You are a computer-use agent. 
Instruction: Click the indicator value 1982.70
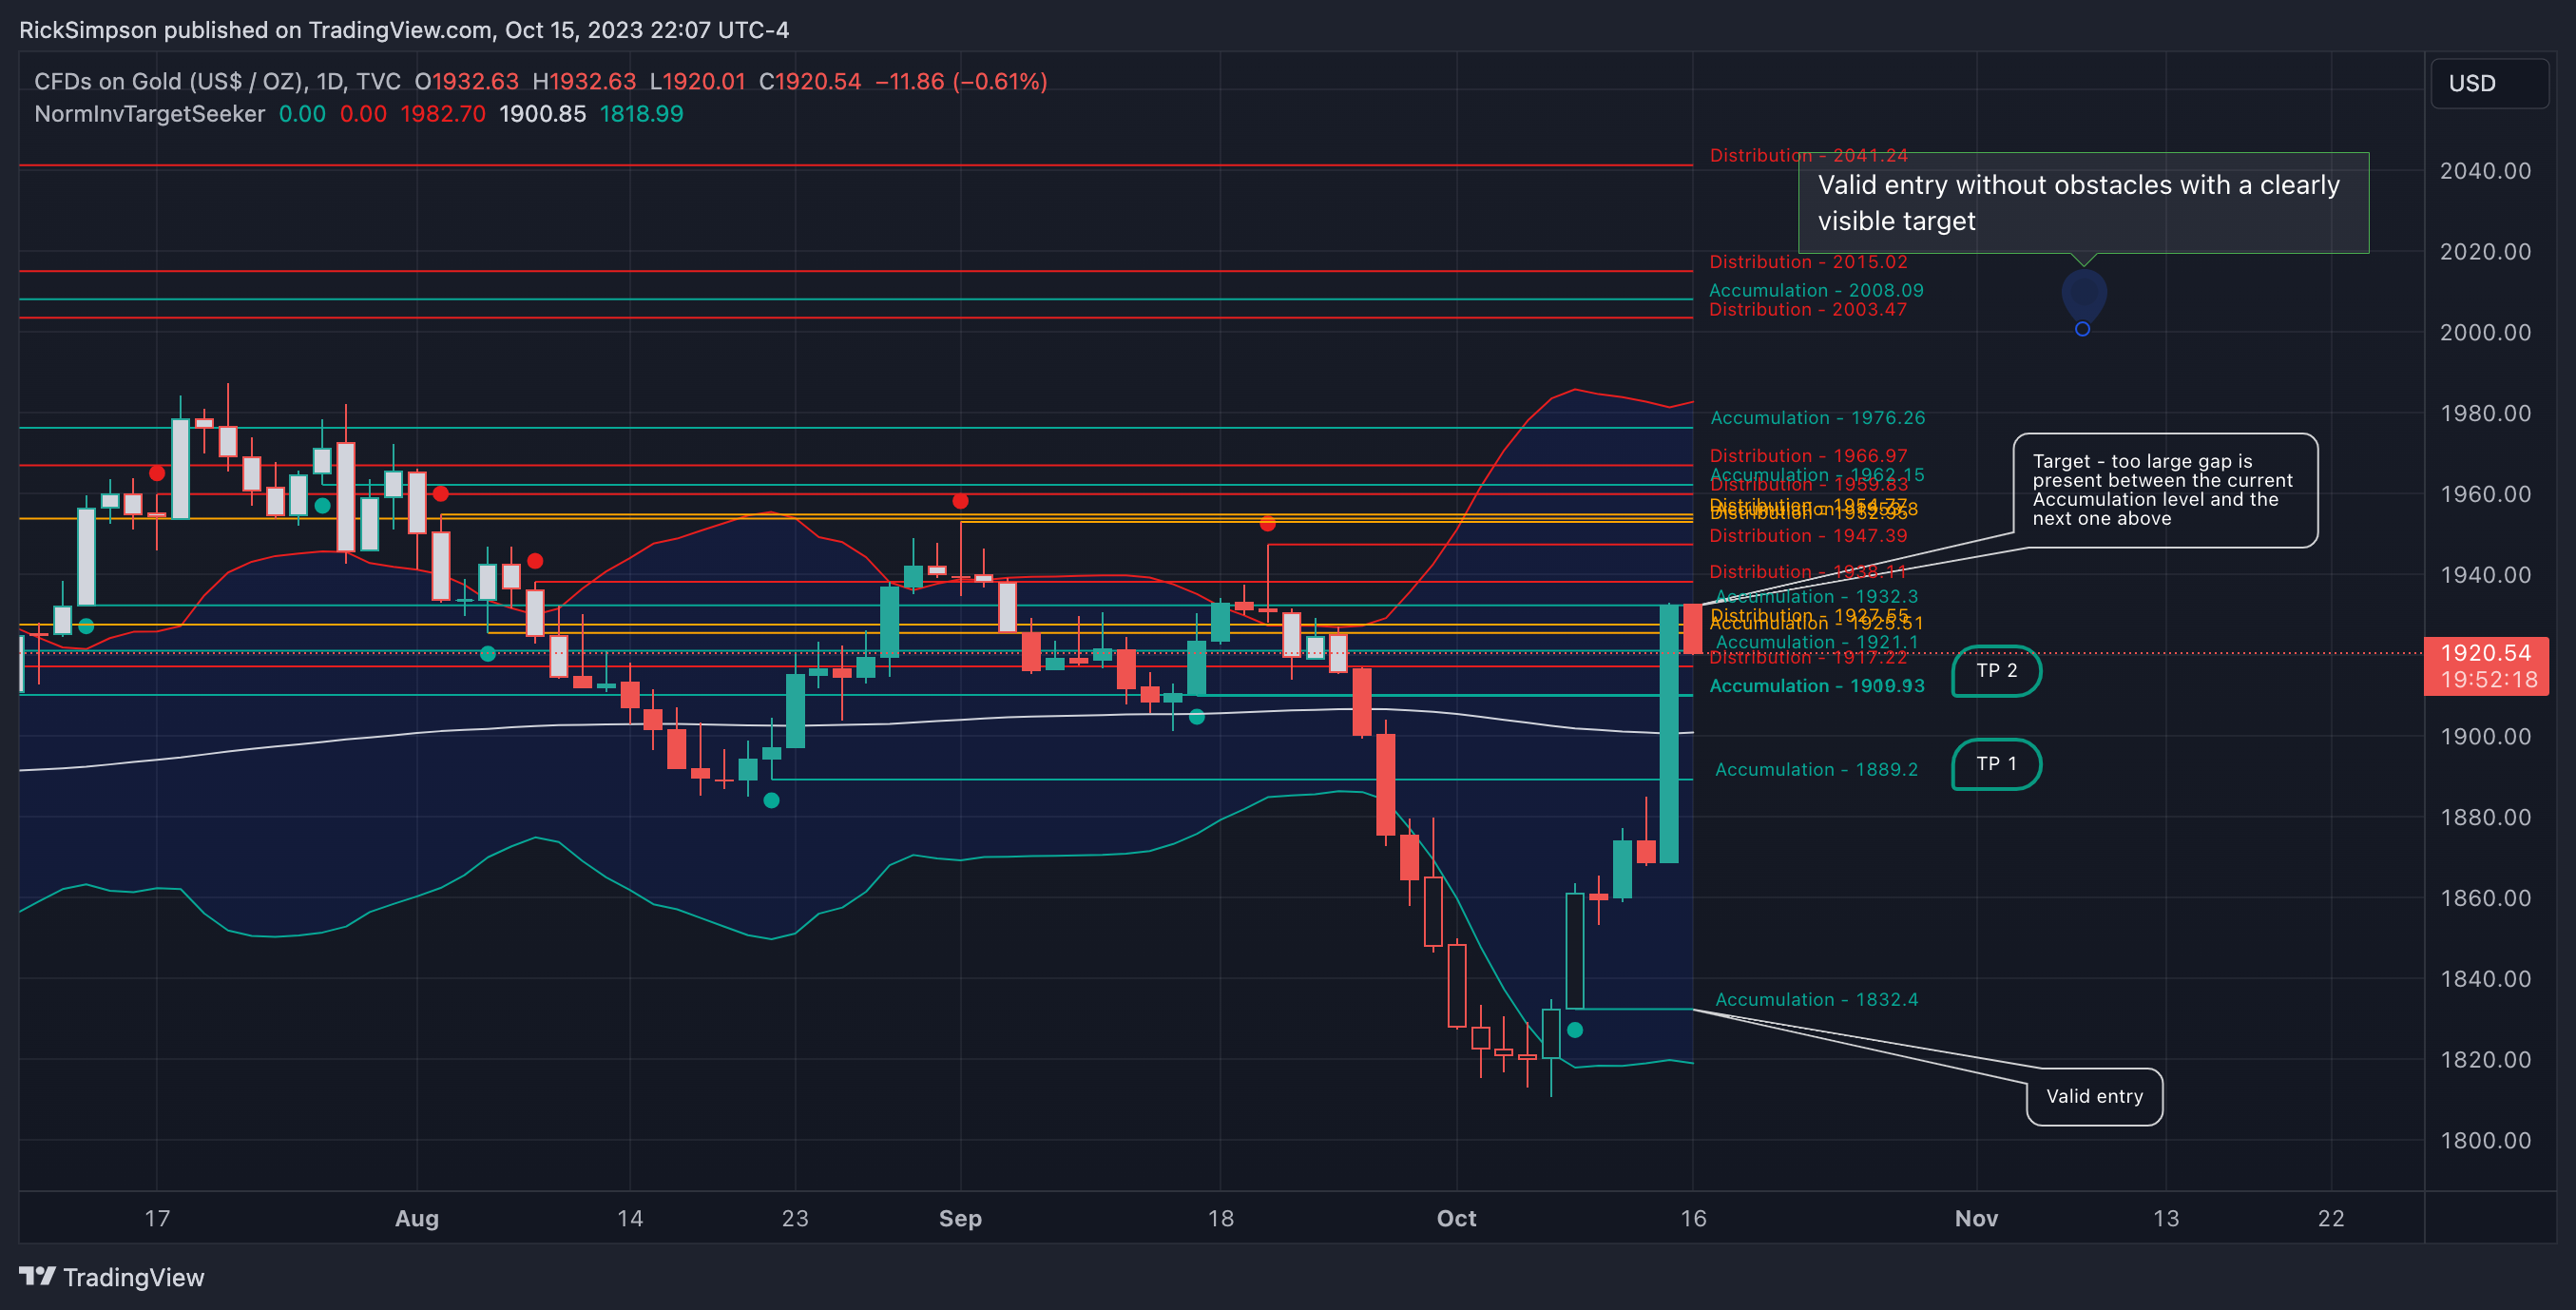[x=442, y=114]
